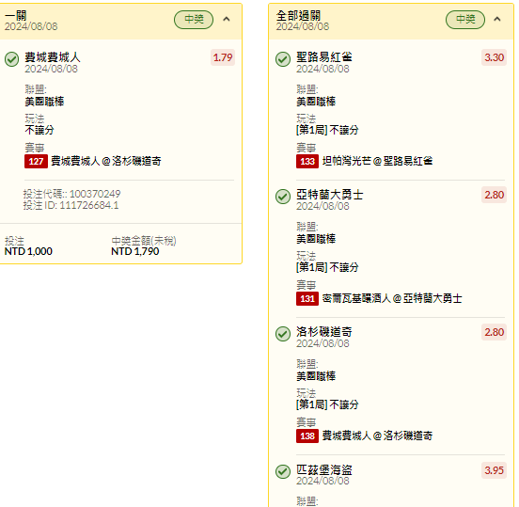
Task: Click the green check beside 洛杉磯道奇
Action: 283,334
